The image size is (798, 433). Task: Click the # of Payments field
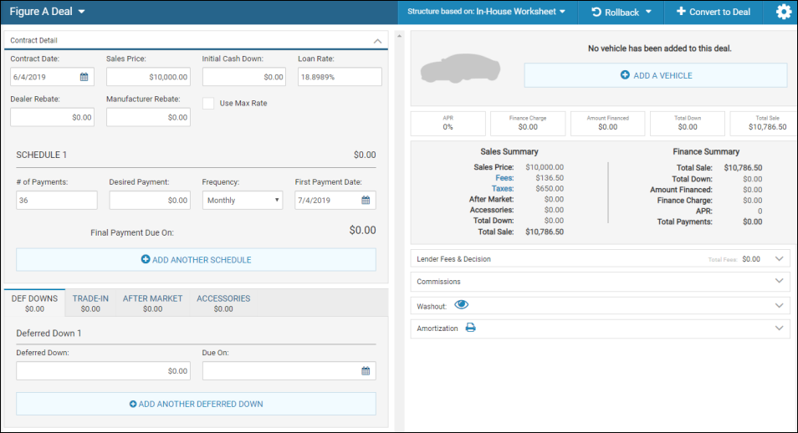(x=57, y=200)
